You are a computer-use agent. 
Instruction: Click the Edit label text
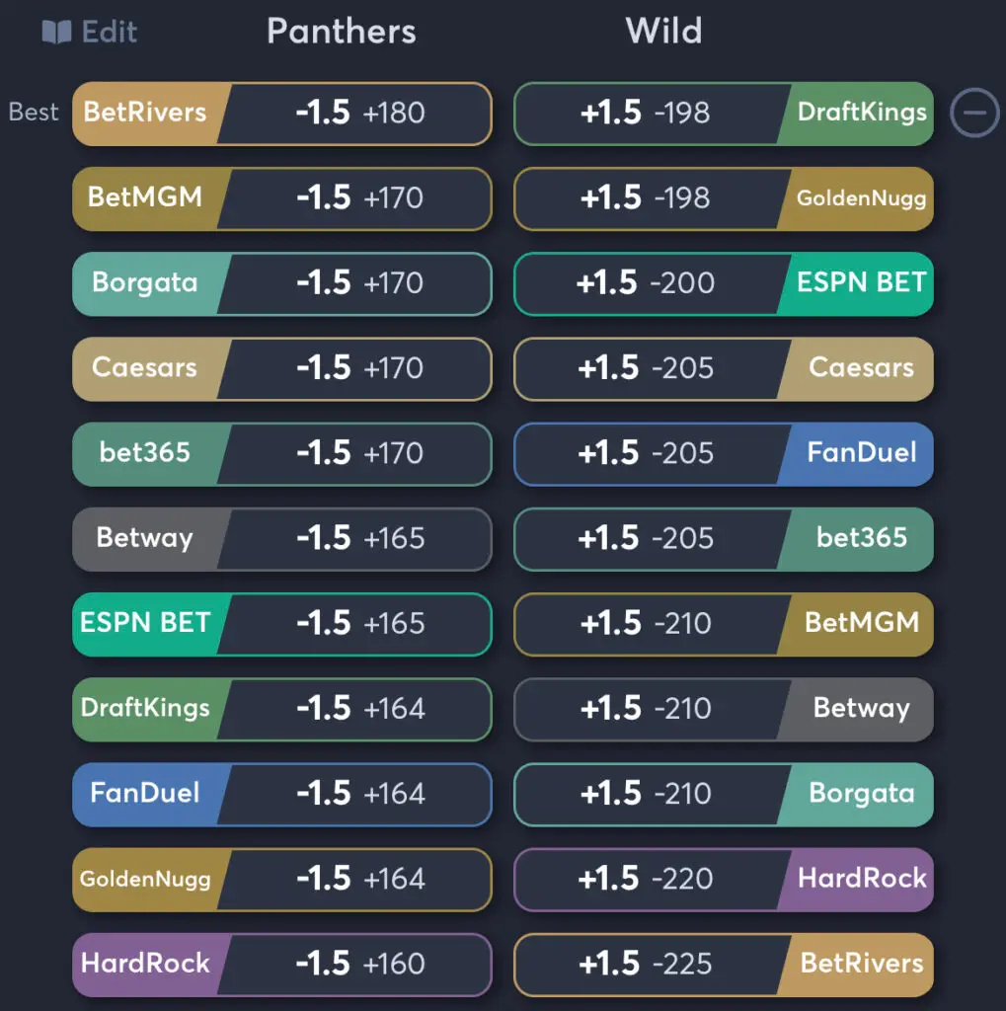coord(109,32)
